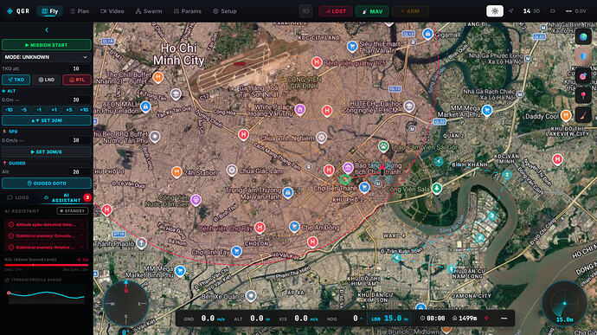Open the Statistical anomaly: Relative alert
This screenshot has width=597, height=335.
(46, 248)
